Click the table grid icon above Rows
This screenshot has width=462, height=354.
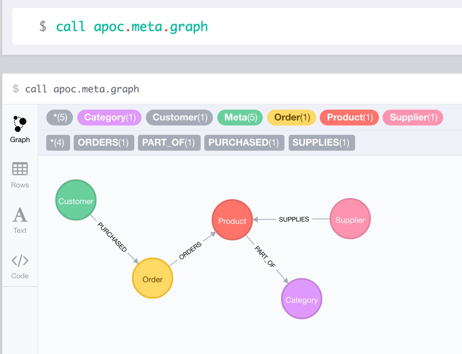coord(19,169)
